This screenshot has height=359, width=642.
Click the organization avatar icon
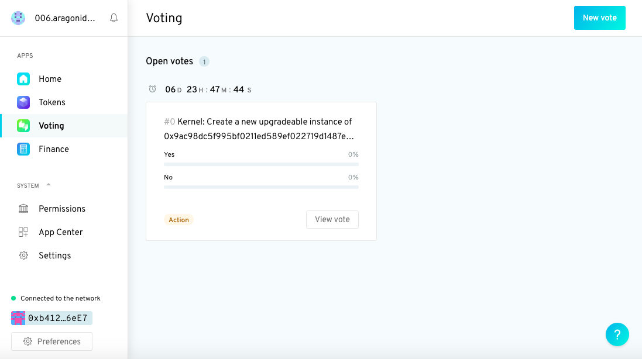pos(18,18)
